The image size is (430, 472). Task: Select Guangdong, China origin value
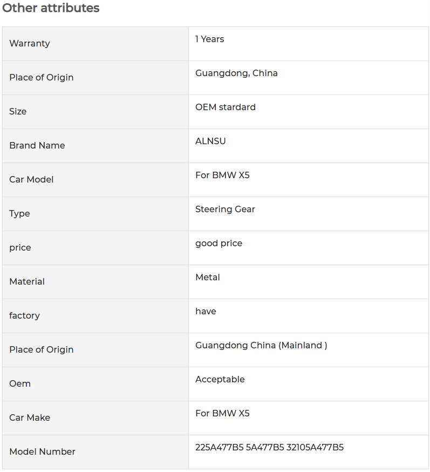(236, 73)
